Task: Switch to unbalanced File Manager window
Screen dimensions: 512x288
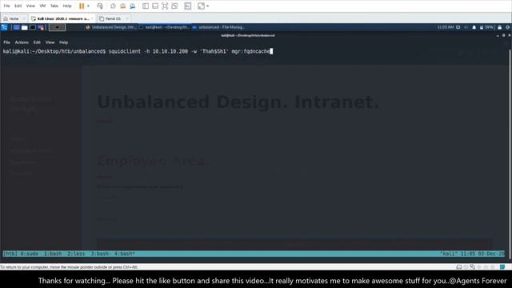Action: (x=218, y=27)
